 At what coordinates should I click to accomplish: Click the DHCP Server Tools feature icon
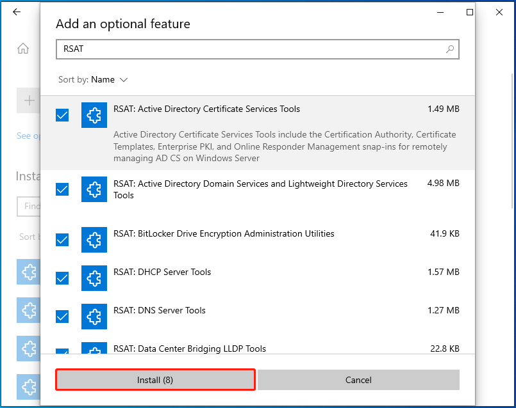[x=94, y=278]
